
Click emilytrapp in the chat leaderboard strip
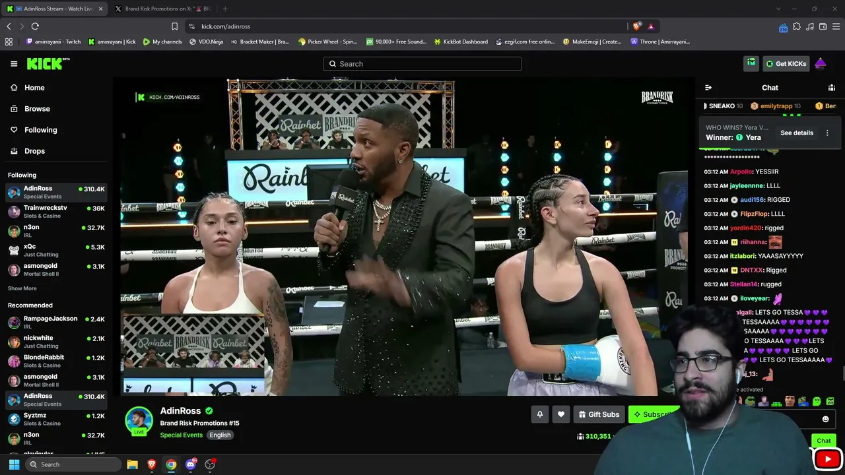tap(776, 106)
